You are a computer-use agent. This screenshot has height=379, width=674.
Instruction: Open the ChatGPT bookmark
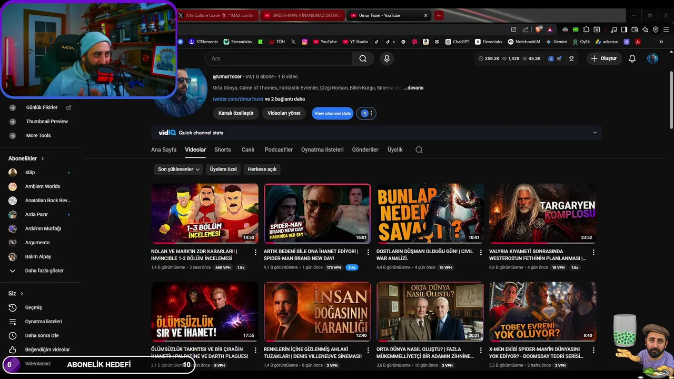click(457, 42)
